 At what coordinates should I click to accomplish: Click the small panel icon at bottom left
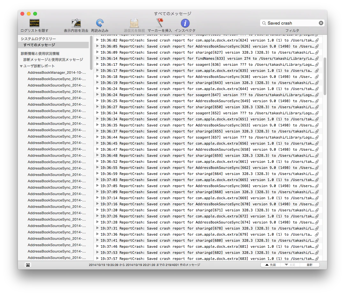pos(27,265)
